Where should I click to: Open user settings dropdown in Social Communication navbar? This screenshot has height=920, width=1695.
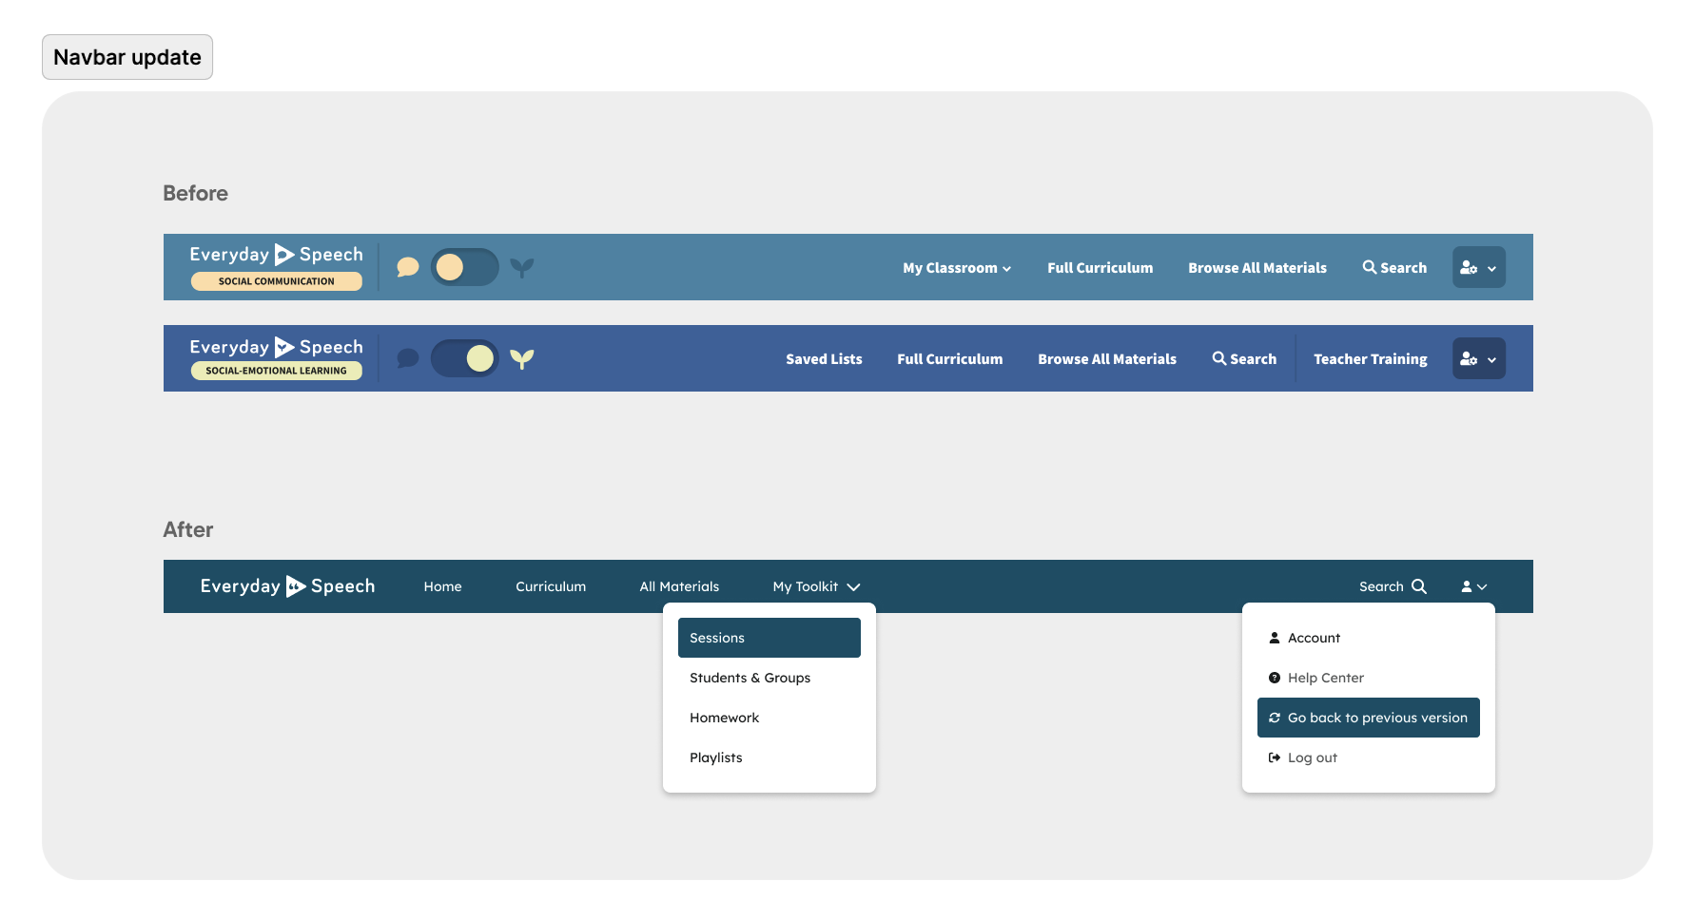click(1479, 267)
